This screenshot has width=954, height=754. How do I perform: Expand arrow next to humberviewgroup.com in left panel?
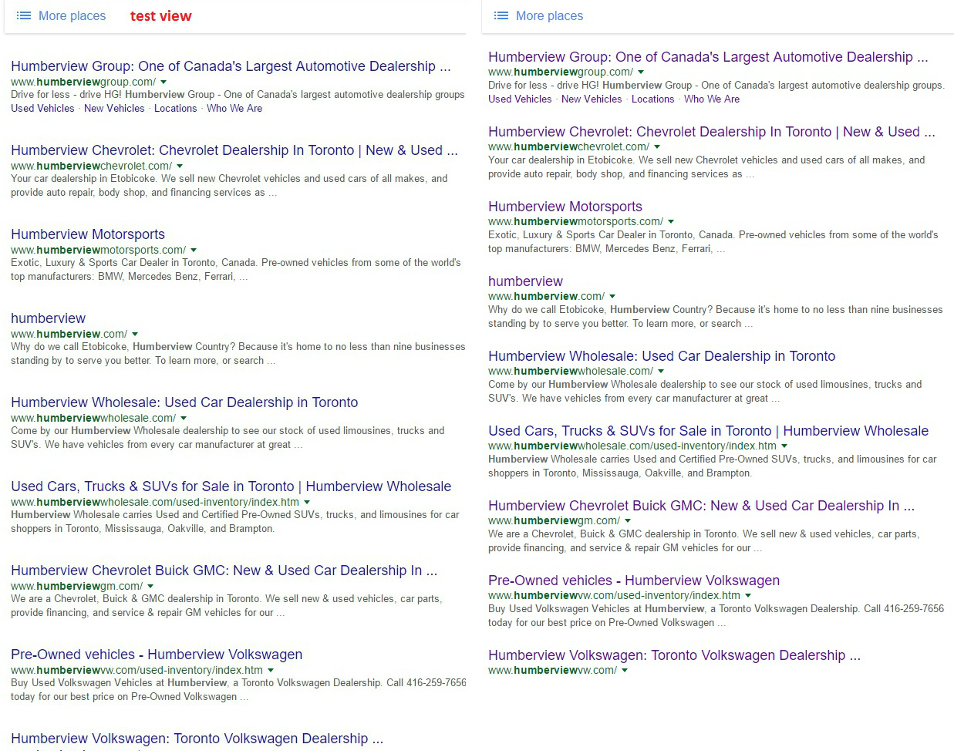point(163,82)
